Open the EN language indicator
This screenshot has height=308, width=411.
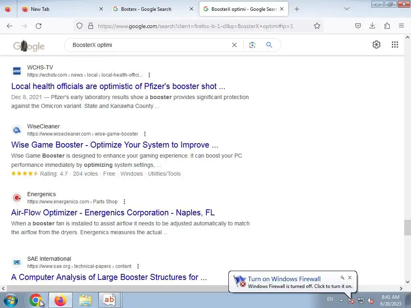point(330,299)
